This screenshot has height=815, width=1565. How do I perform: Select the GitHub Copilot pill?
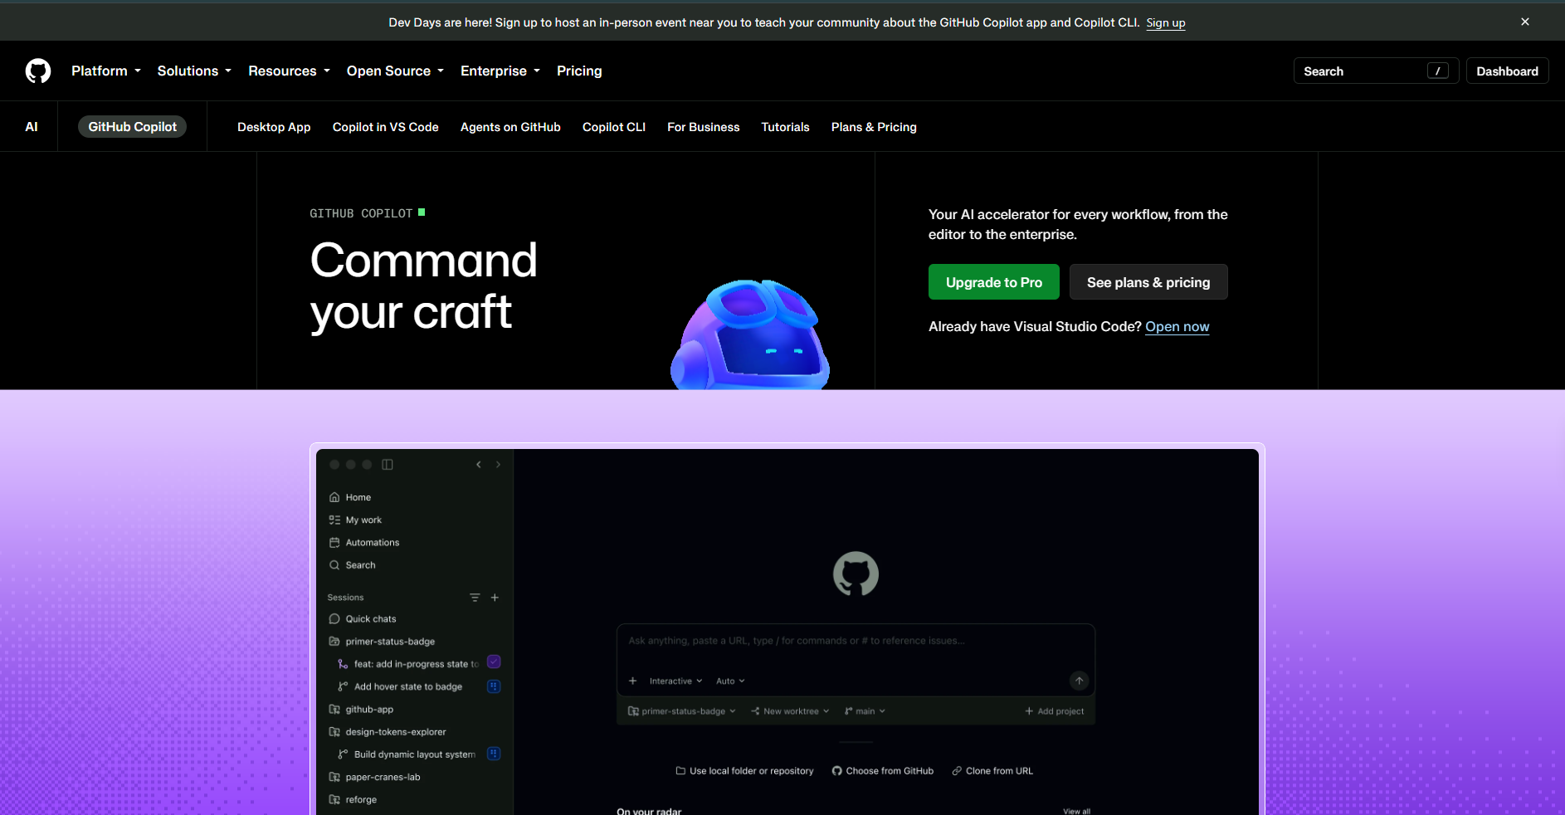132,127
